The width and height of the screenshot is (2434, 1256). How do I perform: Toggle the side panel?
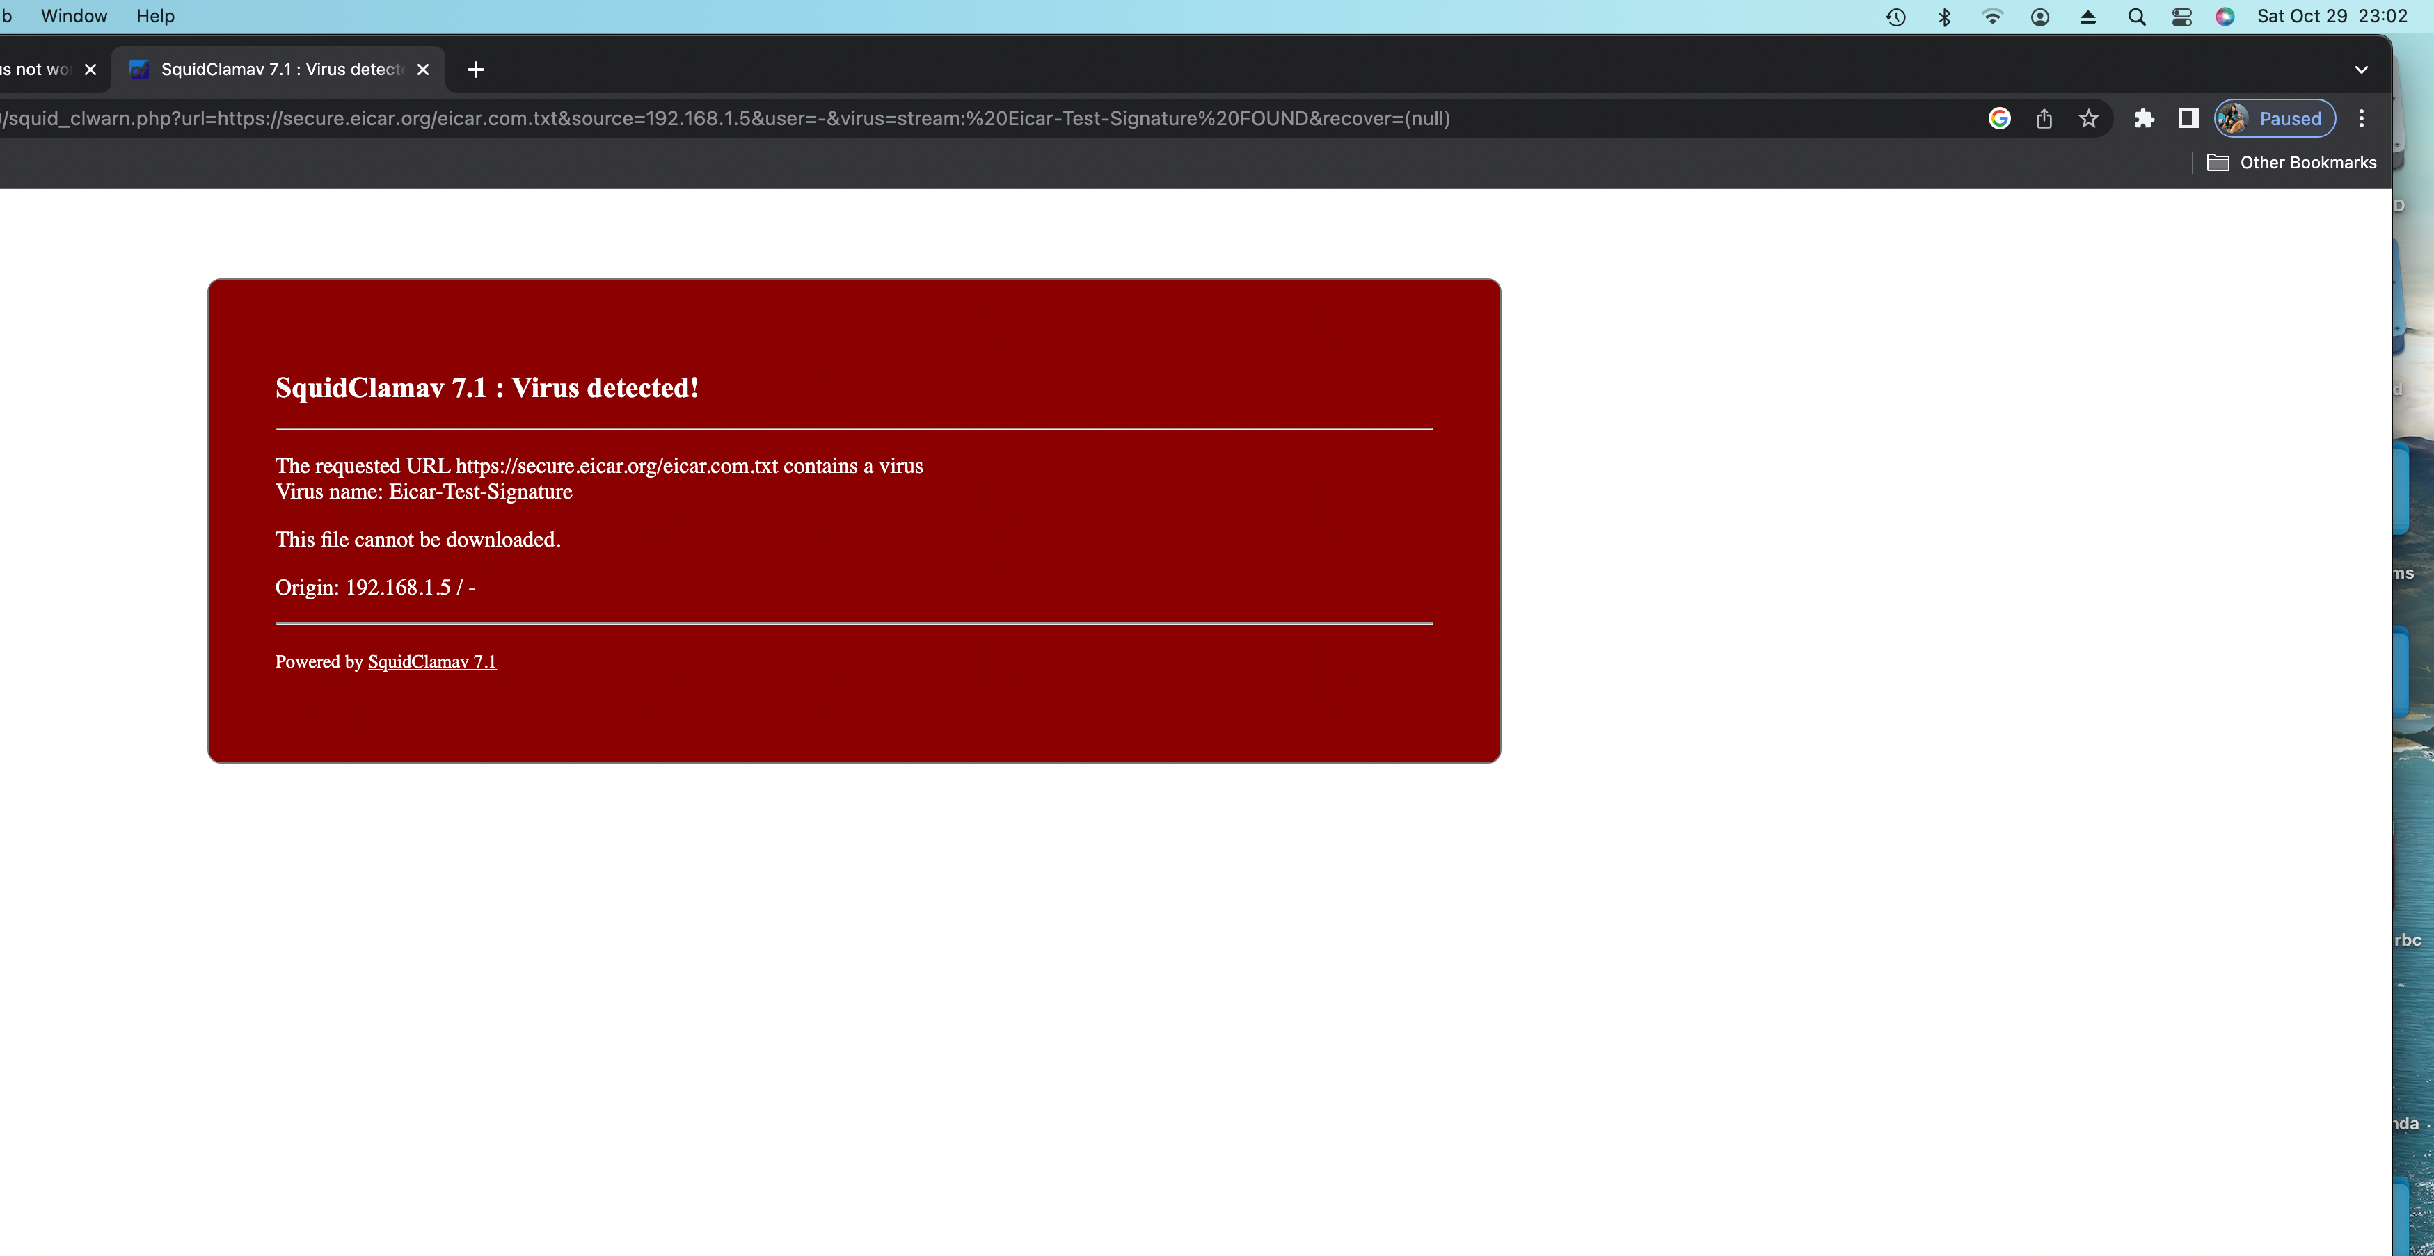pos(2188,118)
